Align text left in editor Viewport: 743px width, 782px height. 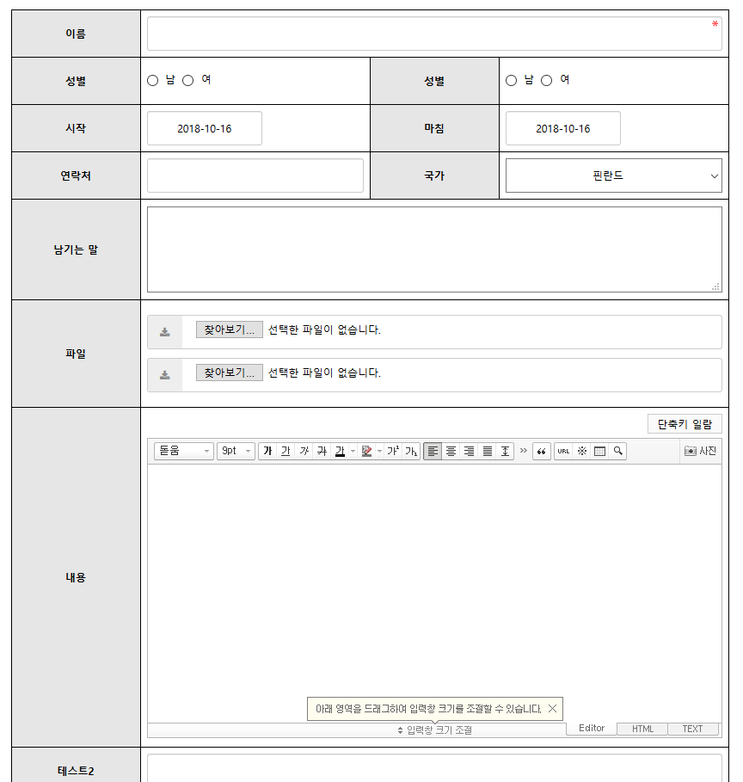pyautogui.click(x=433, y=451)
